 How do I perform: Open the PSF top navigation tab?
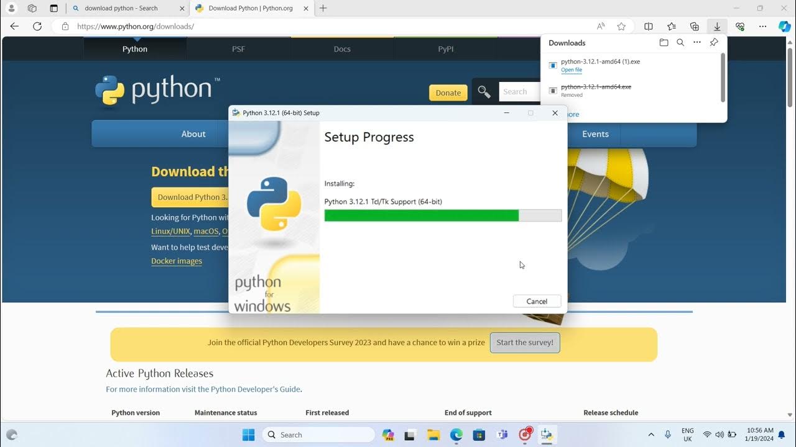pyautogui.click(x=239, y=49)
